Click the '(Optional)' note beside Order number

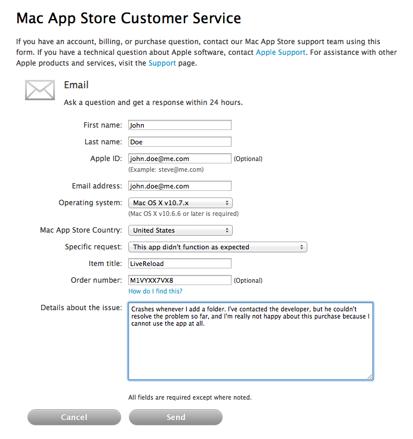[248, 280]
